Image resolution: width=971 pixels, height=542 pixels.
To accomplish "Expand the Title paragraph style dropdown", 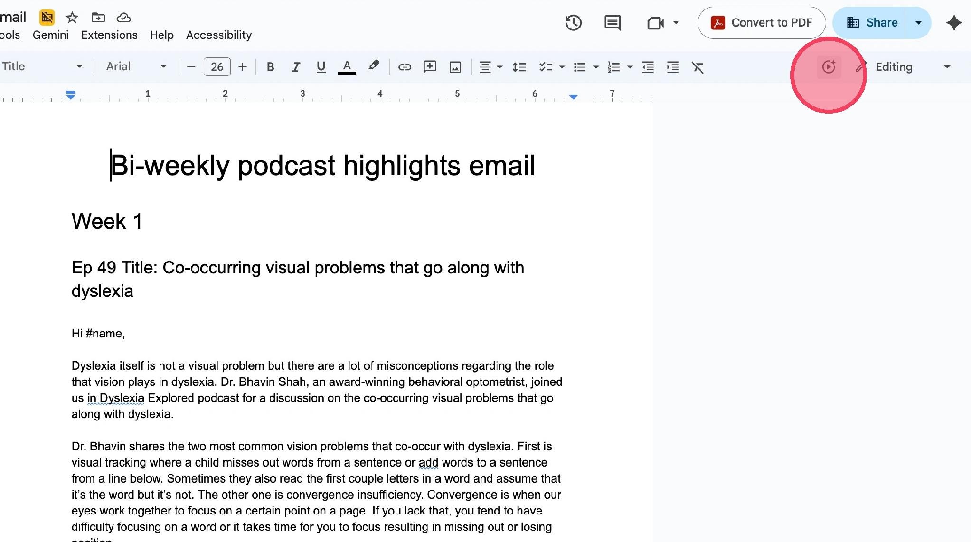I will pos(43,66).
